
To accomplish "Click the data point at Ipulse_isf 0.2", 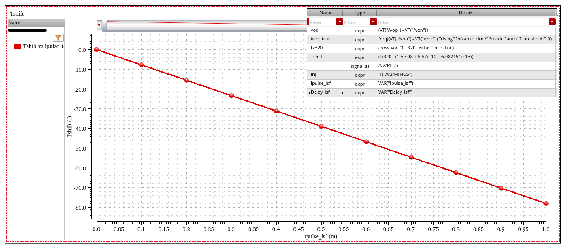I will point(186,80).
